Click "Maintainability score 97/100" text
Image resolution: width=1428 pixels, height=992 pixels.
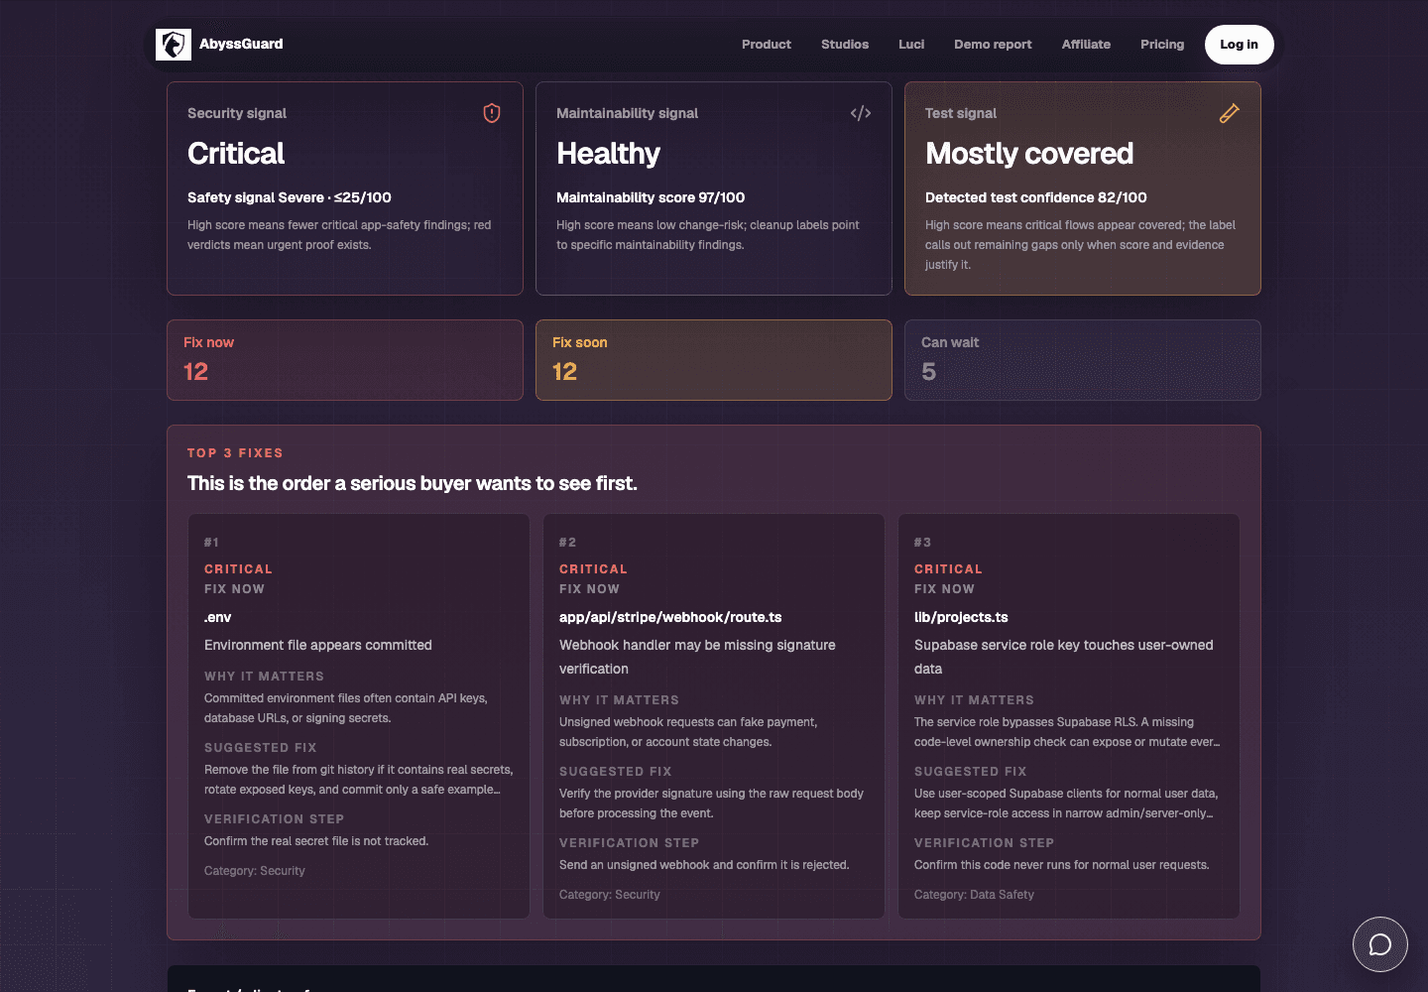tap(651, 197)
